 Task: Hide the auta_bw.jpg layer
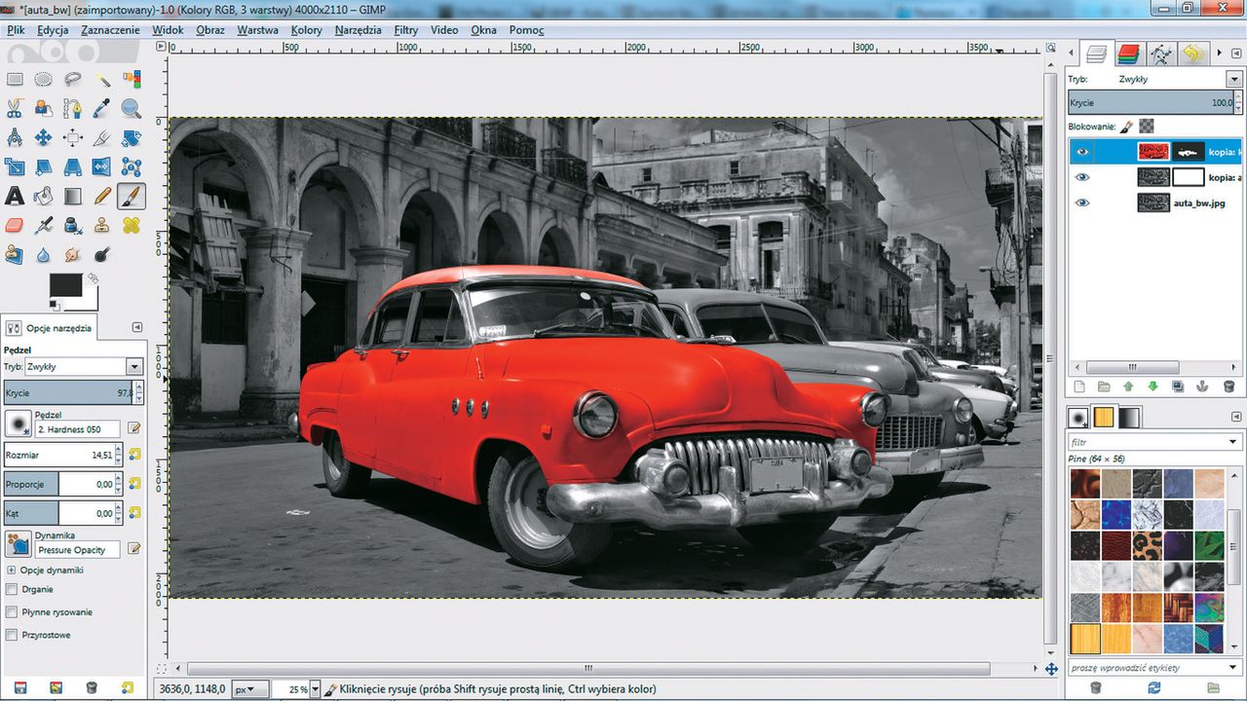click(x=1082, y=203)
